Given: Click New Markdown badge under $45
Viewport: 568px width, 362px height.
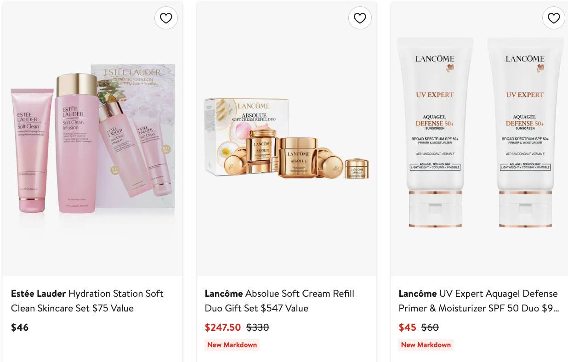Looking at the screenshot, I should [x=426, y=345].
